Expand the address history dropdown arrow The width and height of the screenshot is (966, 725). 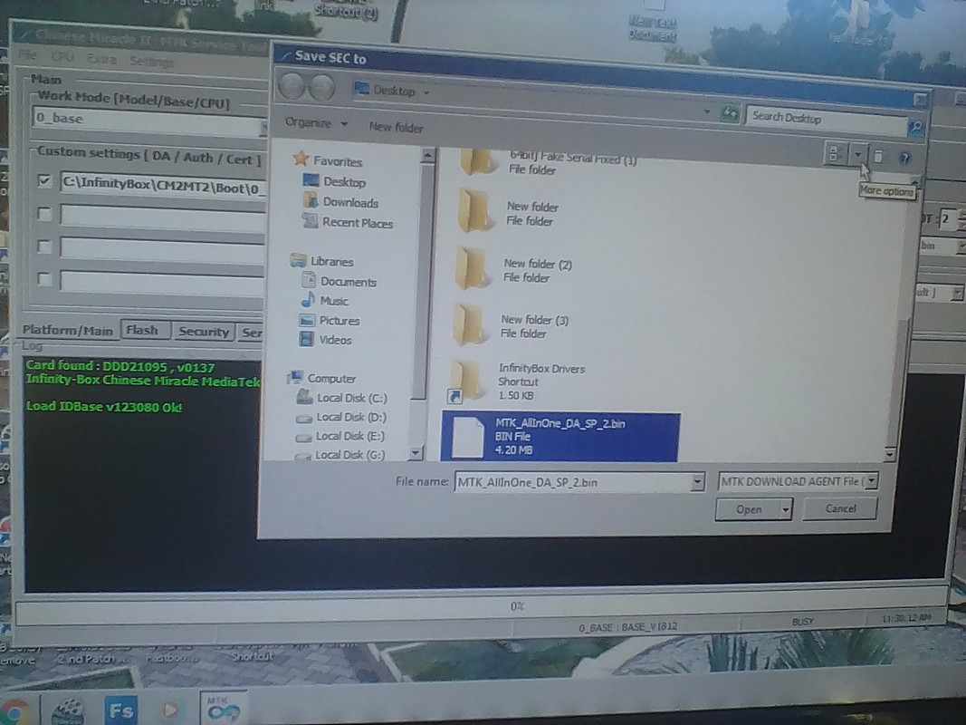(x=707, y=112)
